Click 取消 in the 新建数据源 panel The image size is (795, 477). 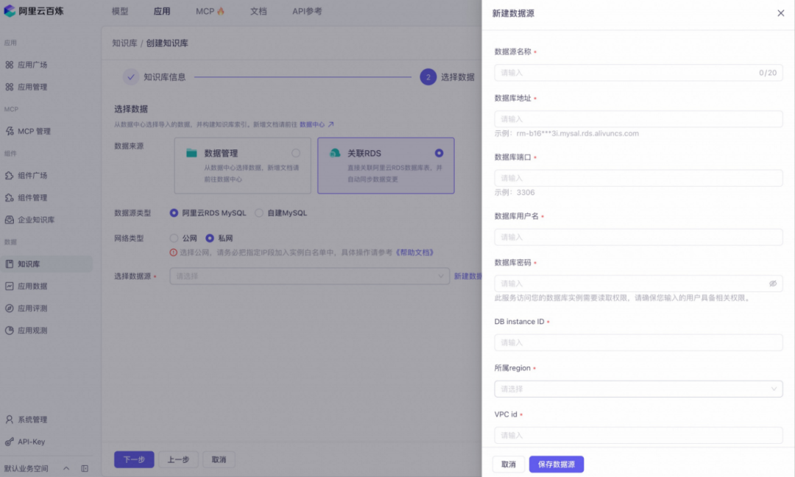click(509, 464)
